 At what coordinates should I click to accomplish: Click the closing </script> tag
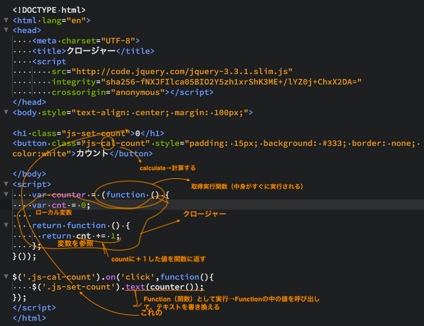pyautogui.click(x=34, y=308)
